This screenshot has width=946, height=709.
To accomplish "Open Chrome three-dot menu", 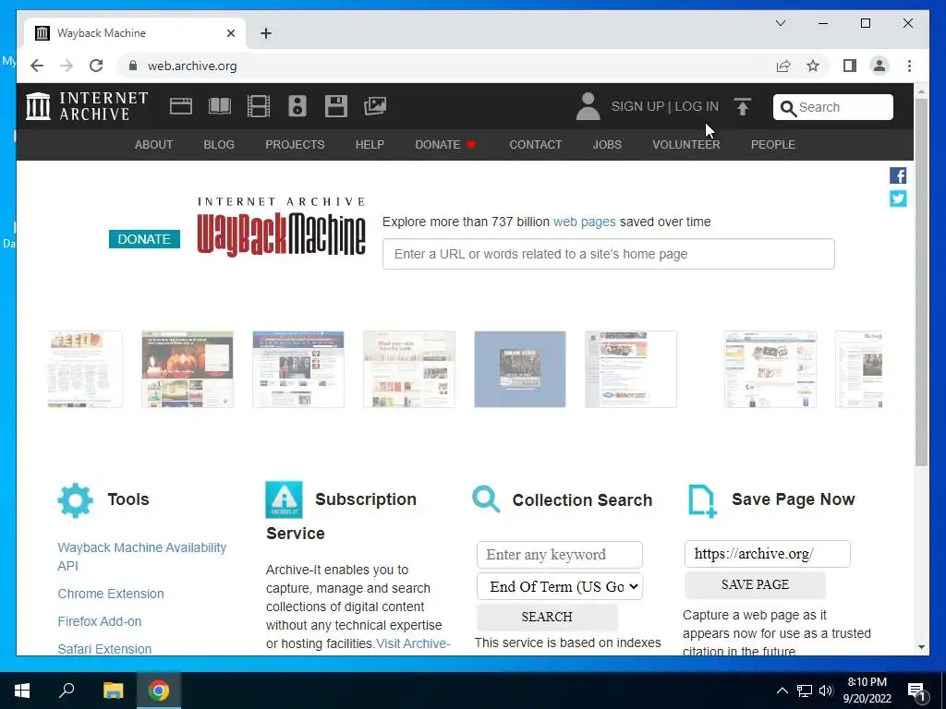I will coord(909,66).
